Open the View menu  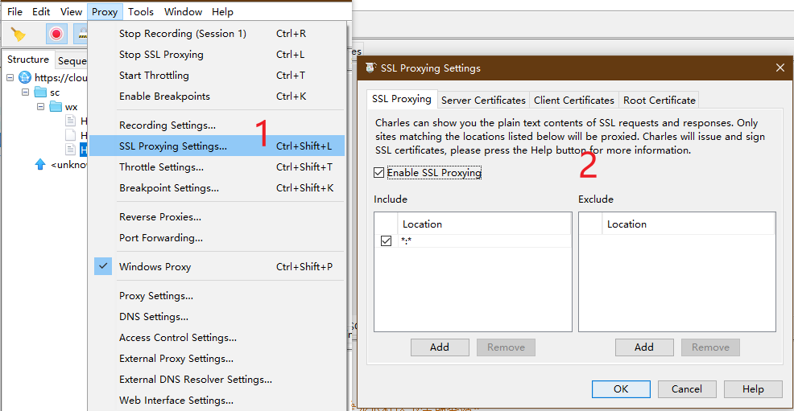pos(72,11)
